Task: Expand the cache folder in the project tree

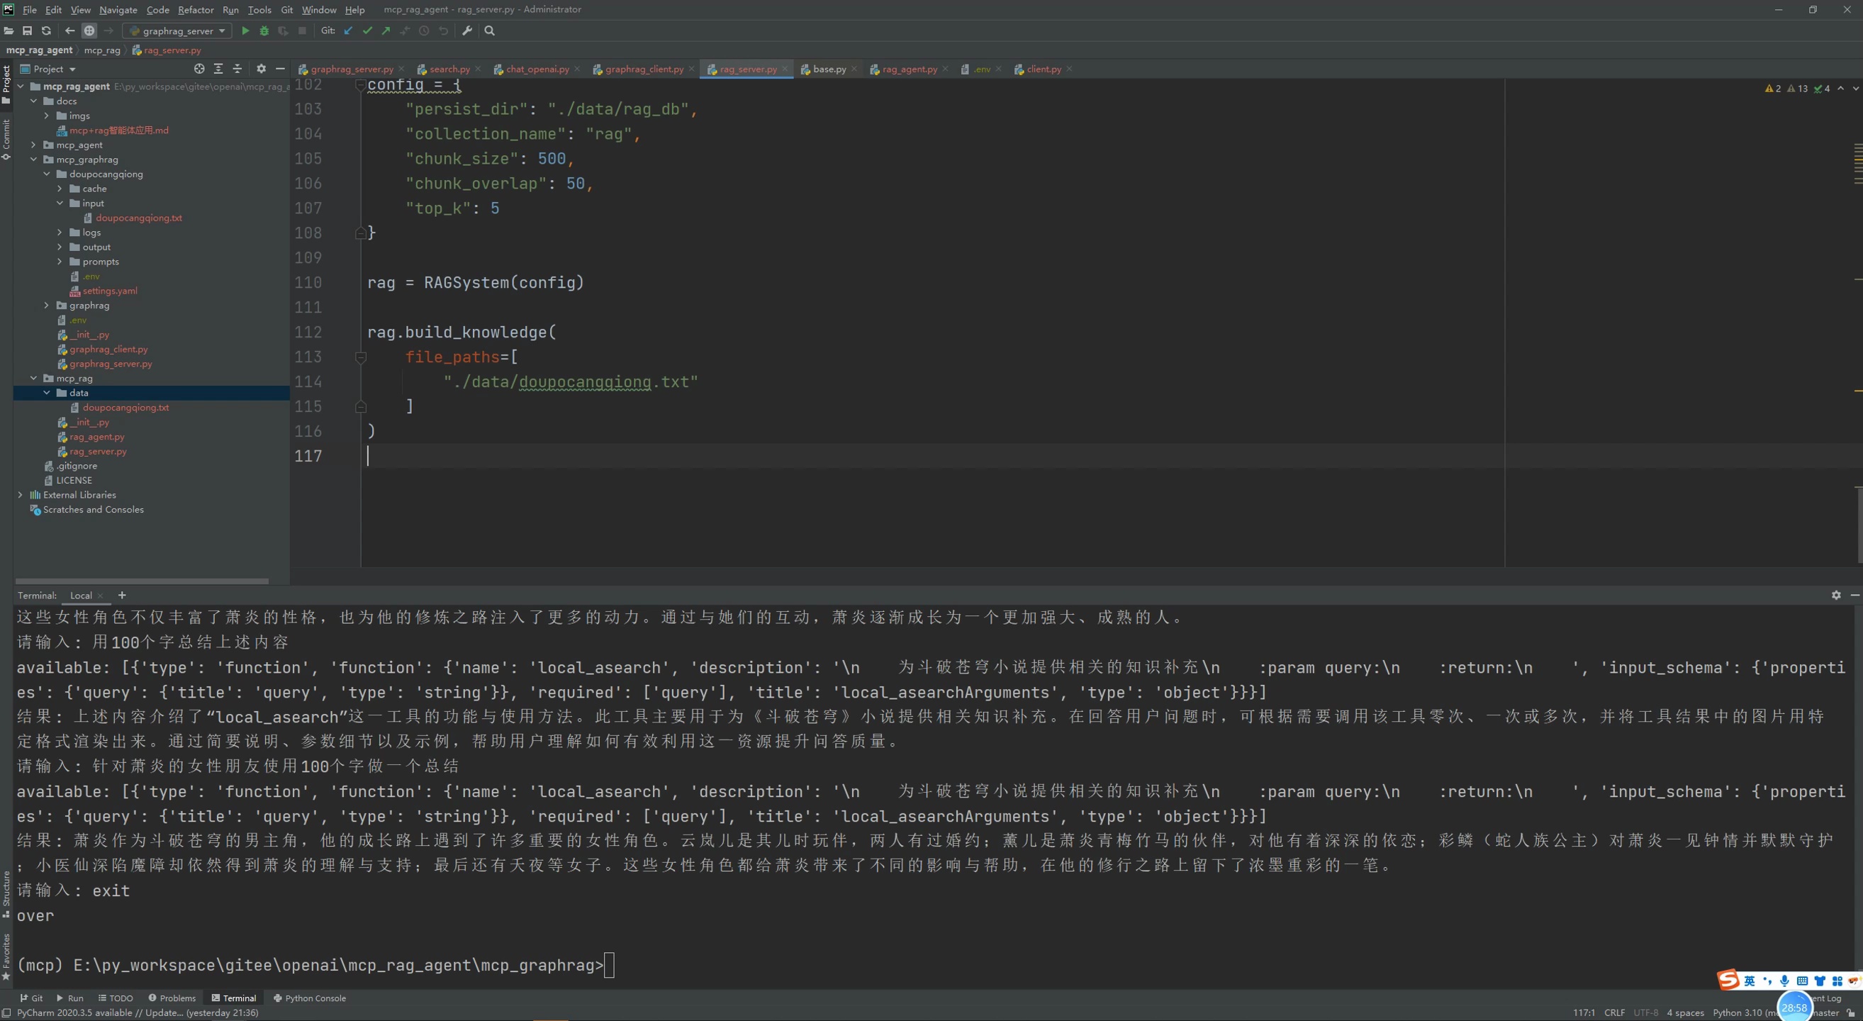Action: tap(60, 188)
